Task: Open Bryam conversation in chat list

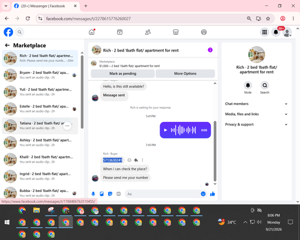Action: [x=40, y=75]
